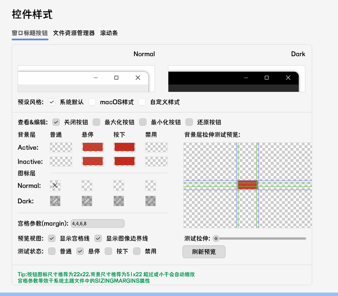
Task: Select Dark icon layer disabled thumbnail
Action: (150, 201)
